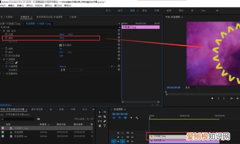Toggle animation stopwatch for Position
This screenshot has width=240, height=144.
point(6,34)
